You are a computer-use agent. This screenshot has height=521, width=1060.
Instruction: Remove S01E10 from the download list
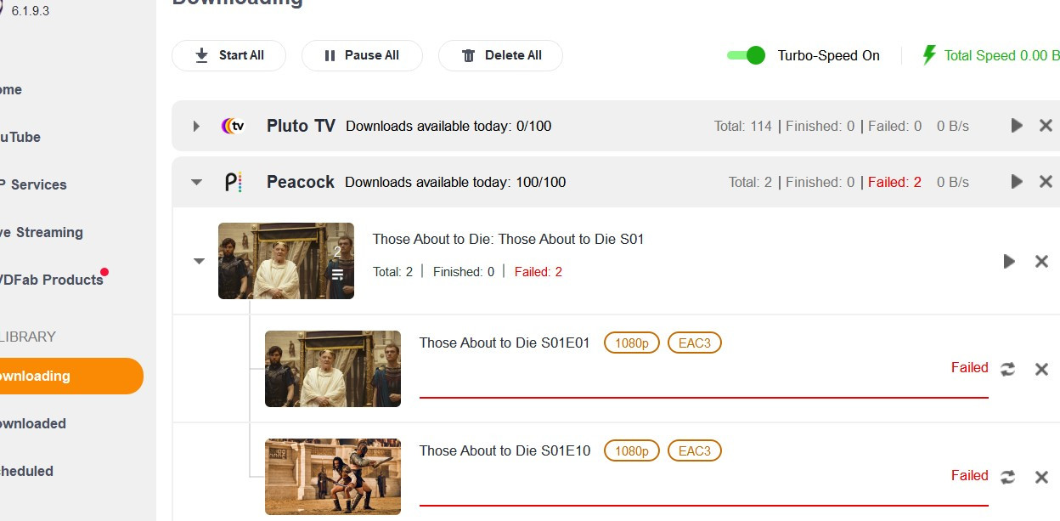[x=1041, y=477]
